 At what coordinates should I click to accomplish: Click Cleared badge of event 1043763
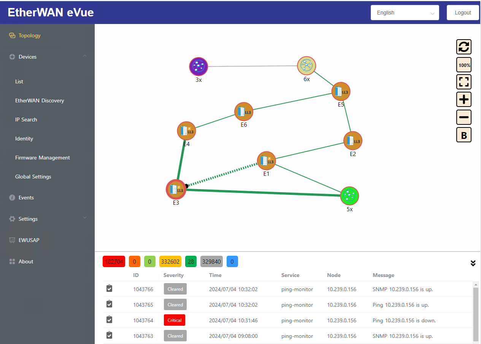click(175, 336)
